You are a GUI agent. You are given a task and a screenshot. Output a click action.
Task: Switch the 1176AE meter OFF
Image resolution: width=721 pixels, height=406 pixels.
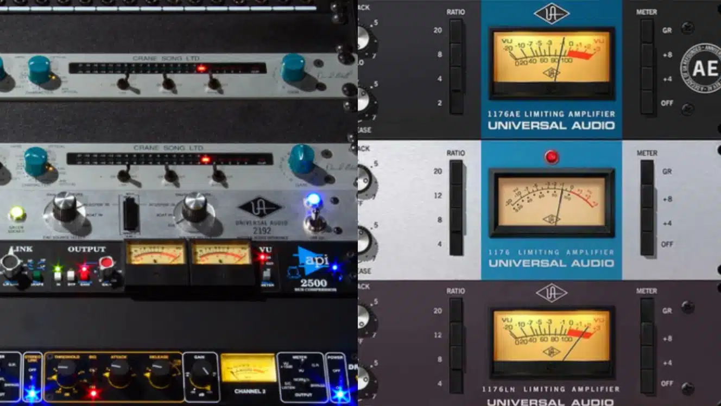tap(647, 103)
